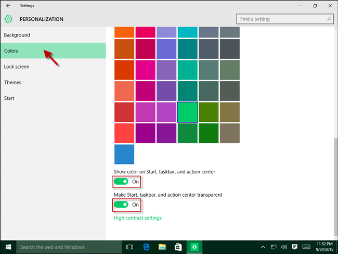Restore down the Settings window
Image resolution: width=338 pixels, height=254 pixels.
point(315,6)
